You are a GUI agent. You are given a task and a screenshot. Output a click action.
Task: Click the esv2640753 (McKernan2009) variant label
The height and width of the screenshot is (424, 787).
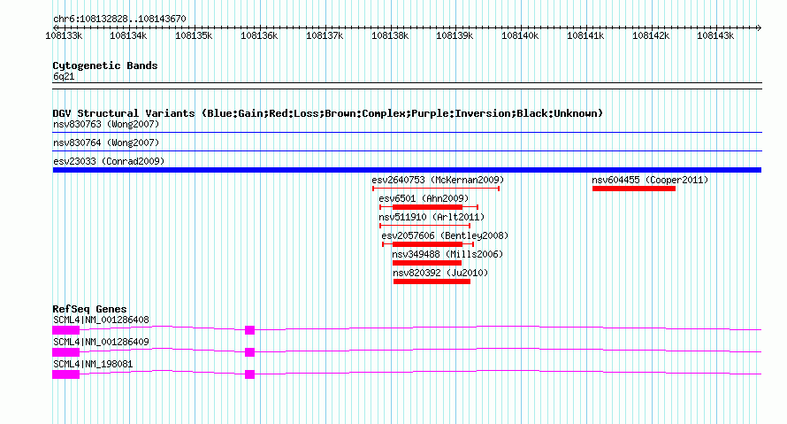click(x=438, y=180)
